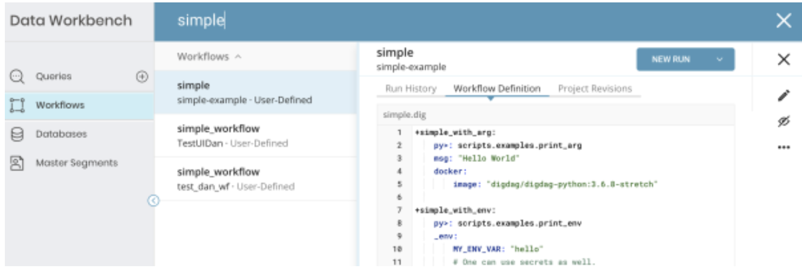This screenshot has height=271, width=802.
Task: Switch to the Run History tab
Action: 411,89
